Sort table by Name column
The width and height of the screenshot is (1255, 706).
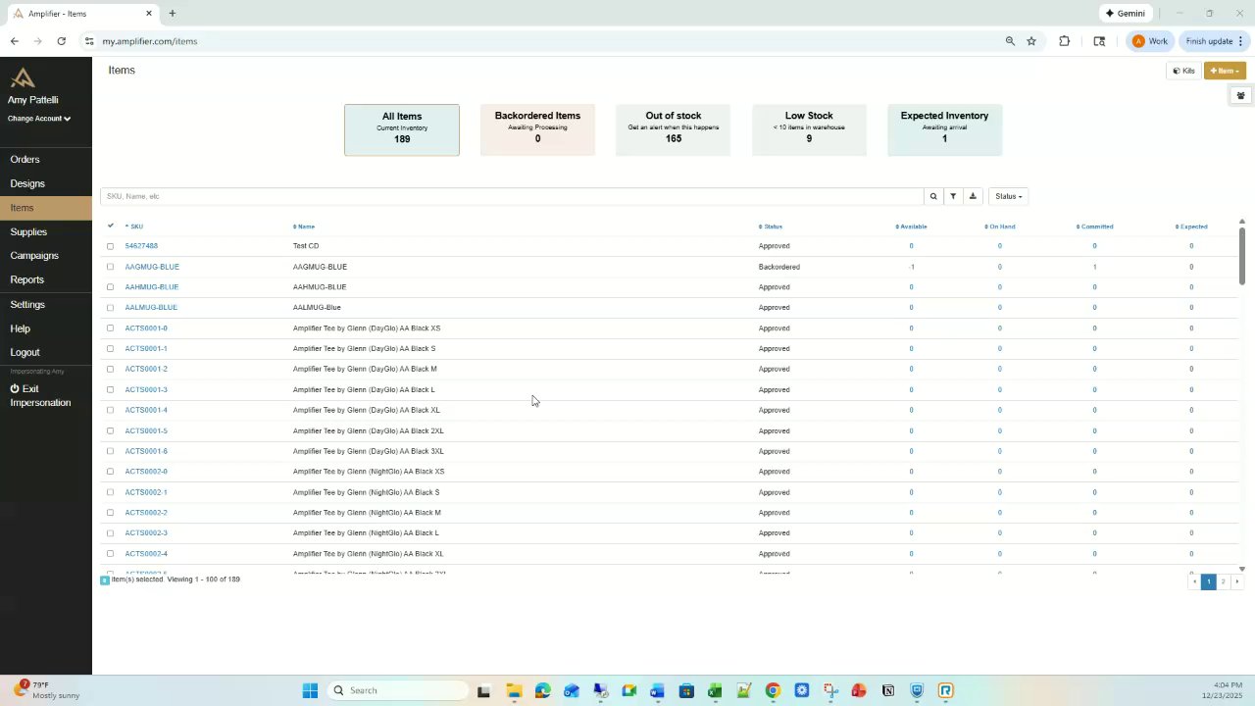pos(304,227)
